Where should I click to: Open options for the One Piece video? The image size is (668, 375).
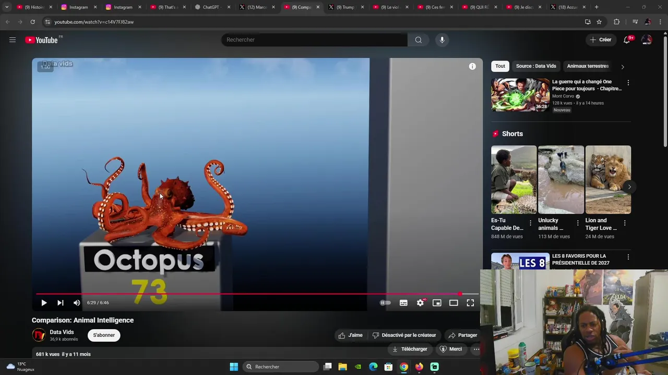[x=628, y=83]
